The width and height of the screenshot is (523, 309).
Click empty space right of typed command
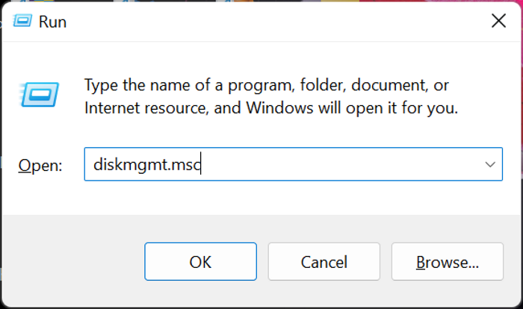coord(336,165)
